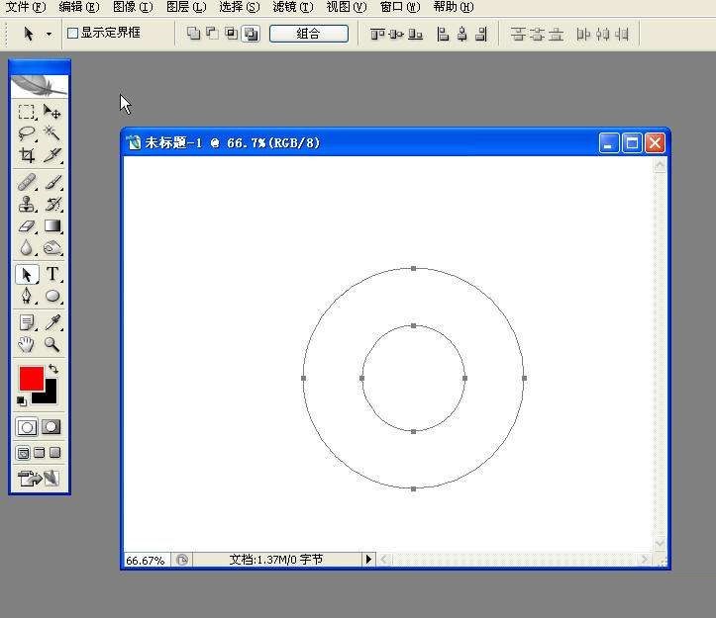Open the 滤镜 (Filter) menu
716x618 pixels.
click(292, 7)
